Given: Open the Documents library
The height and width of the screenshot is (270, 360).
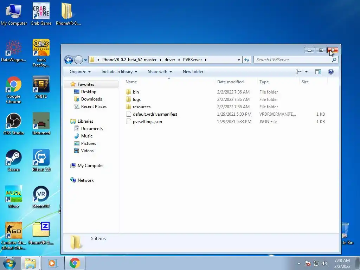Looking at the screenshot, I should tap(92, 129).
